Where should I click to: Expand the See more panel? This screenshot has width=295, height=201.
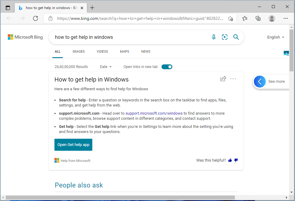point(260,82)
